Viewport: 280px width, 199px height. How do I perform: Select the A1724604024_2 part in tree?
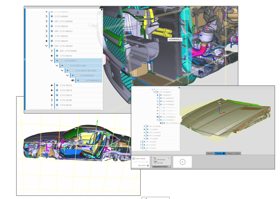pyautogui.click(x=91, y=80)
